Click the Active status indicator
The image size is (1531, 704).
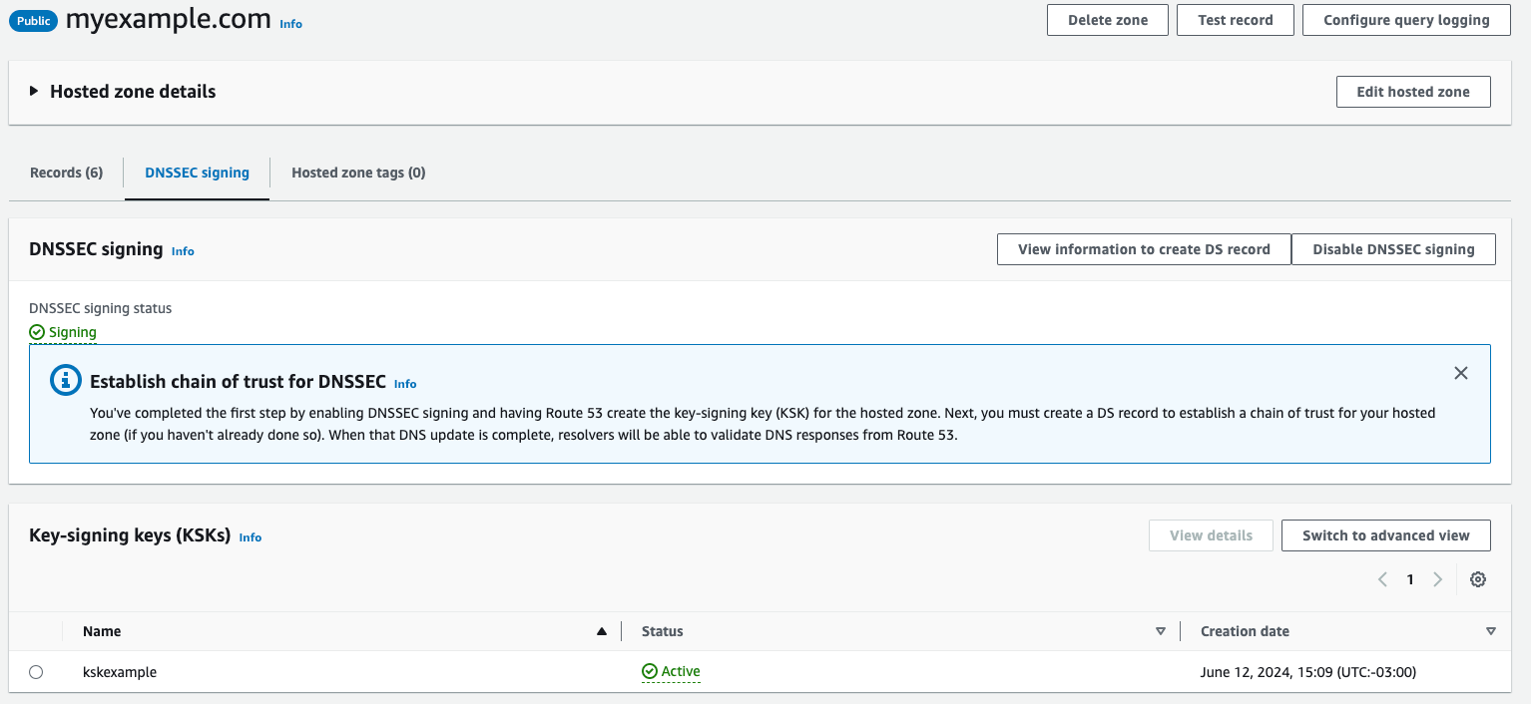tap(672, 672)
